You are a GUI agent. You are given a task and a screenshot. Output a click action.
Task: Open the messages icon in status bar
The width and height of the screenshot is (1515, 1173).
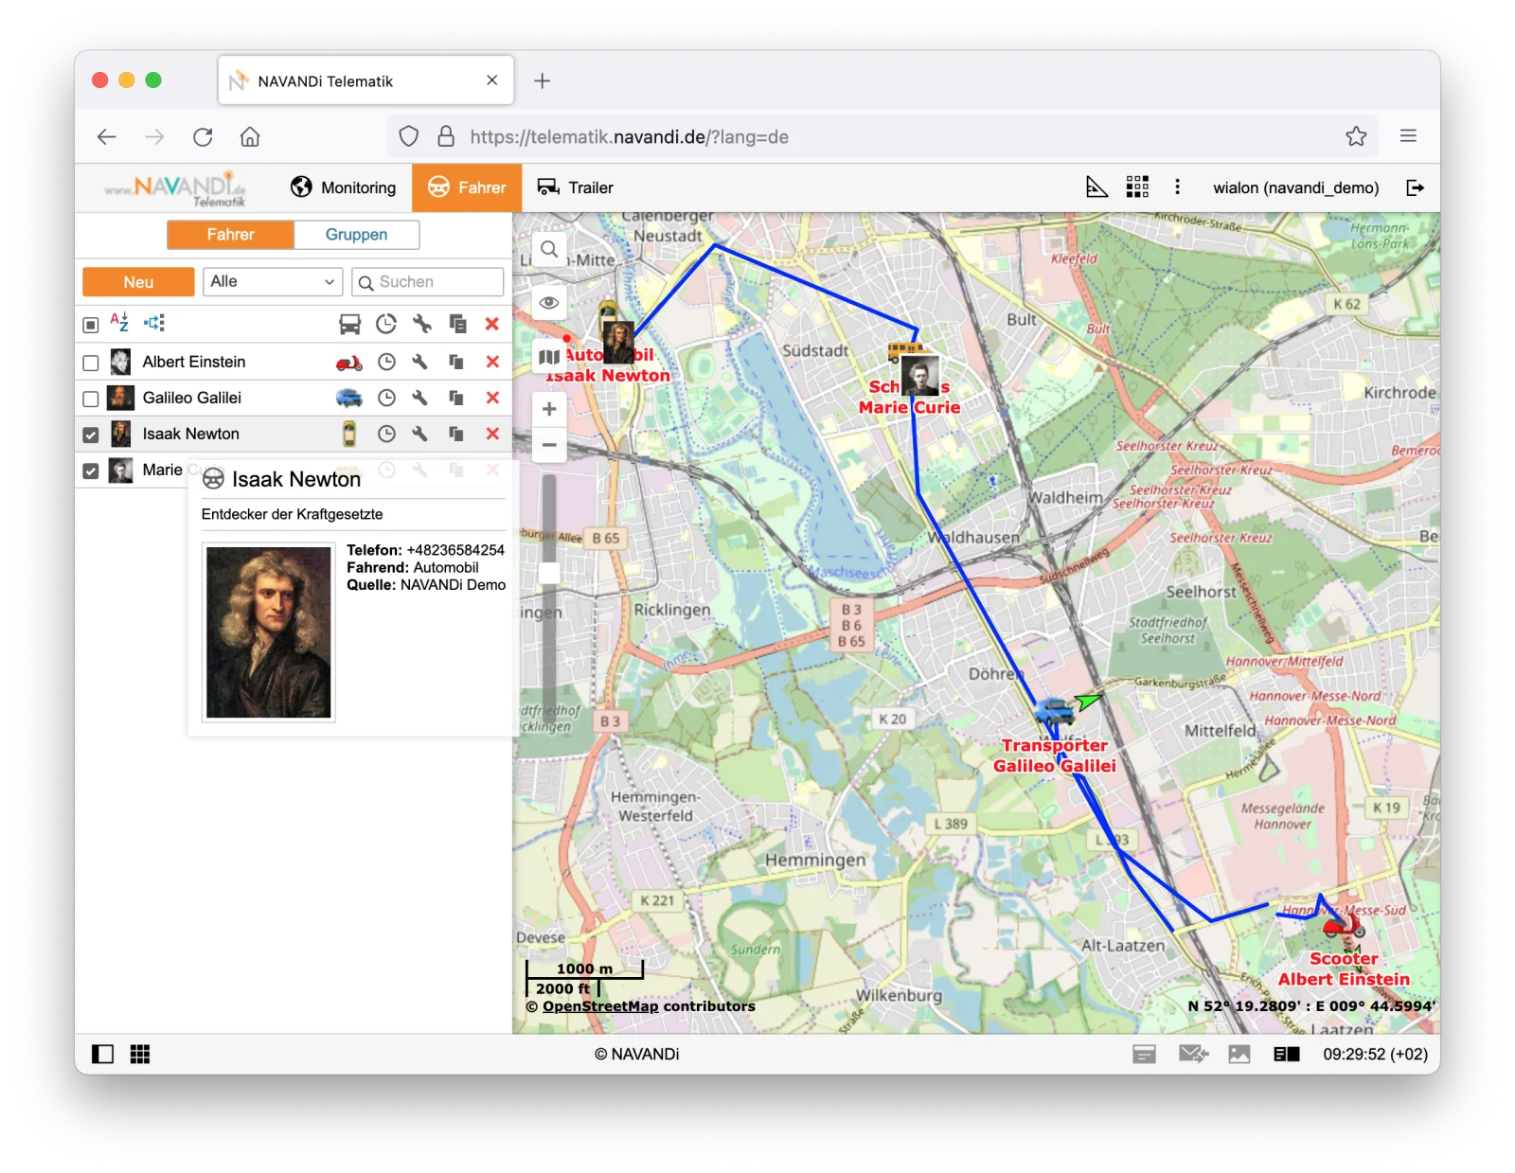[1144, 1054]
